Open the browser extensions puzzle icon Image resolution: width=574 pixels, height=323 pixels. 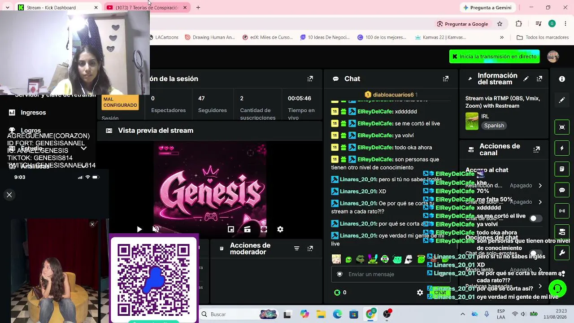tap(519, 24)
